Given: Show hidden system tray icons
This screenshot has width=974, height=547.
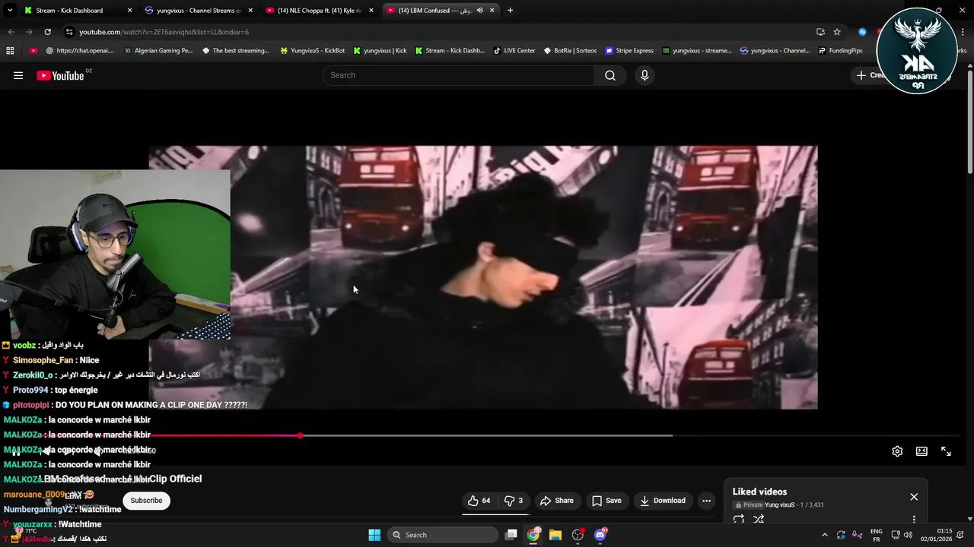Looking at the screenshot, I should point(824,535).
